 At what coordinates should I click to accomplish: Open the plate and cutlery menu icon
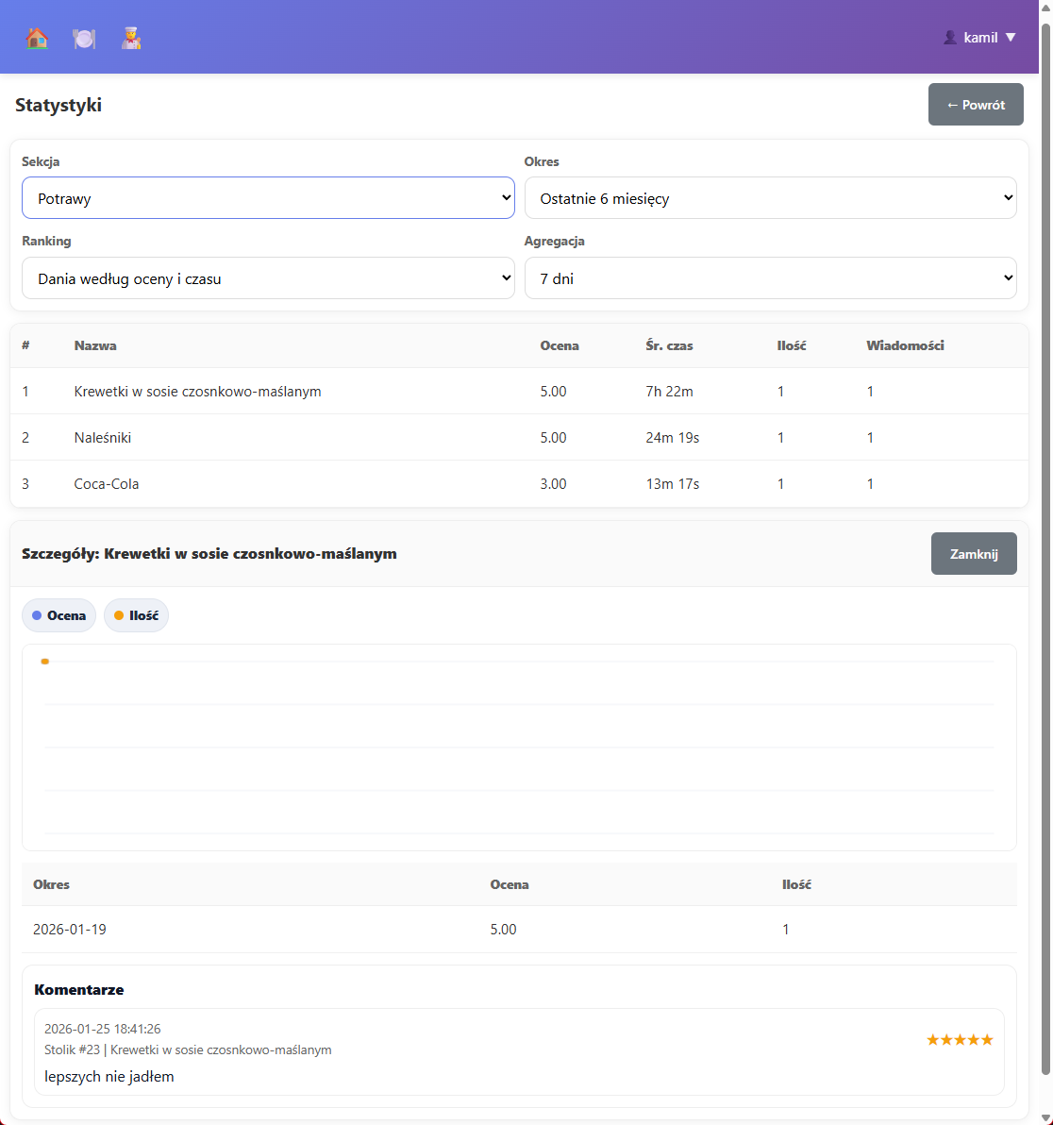84,38
